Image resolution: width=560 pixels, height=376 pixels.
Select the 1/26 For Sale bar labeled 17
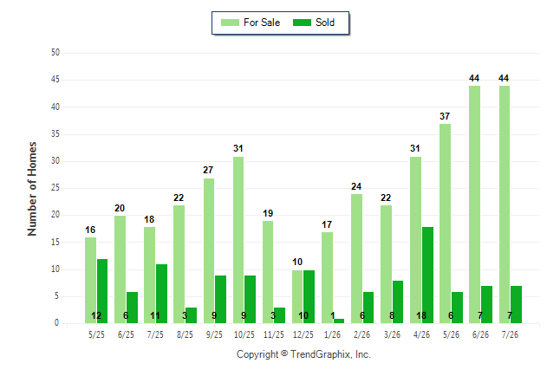pyautogui.click(x=327, y=277)
